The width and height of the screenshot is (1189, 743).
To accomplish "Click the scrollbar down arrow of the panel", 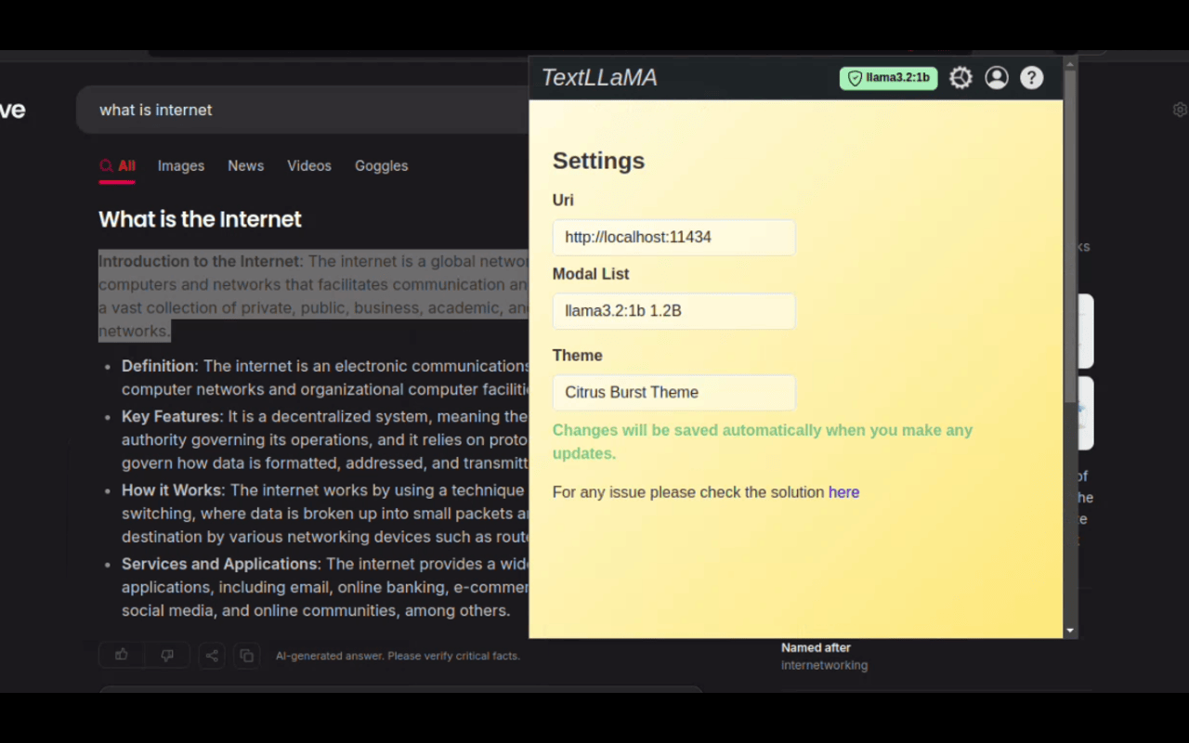I will 1069,631.
